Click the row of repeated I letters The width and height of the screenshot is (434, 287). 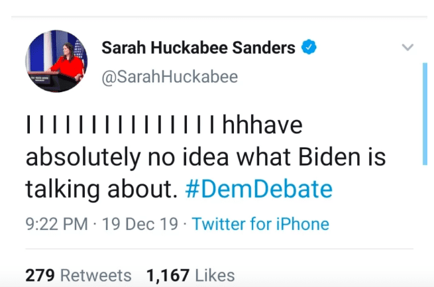click(x=120, y=127)
